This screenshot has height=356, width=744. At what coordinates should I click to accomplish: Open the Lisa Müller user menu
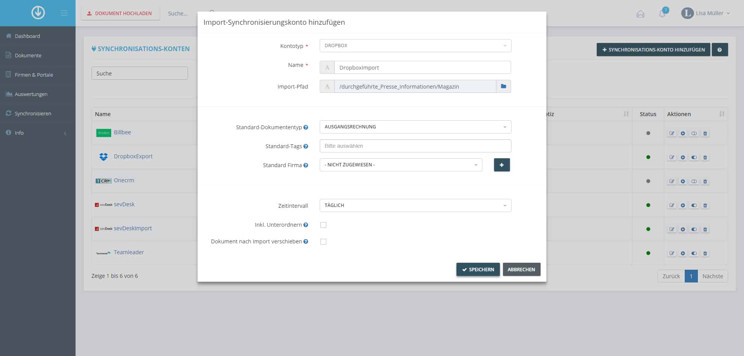706,13
